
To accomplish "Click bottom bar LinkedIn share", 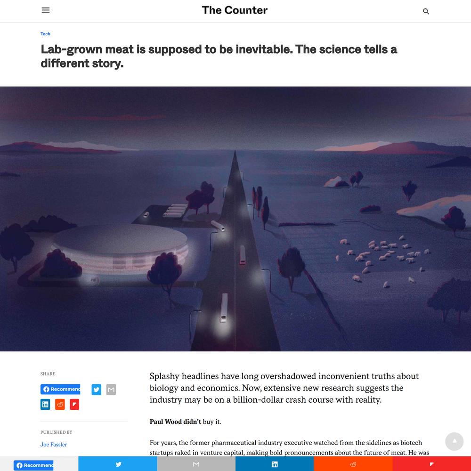I will [x=275, y=464].
